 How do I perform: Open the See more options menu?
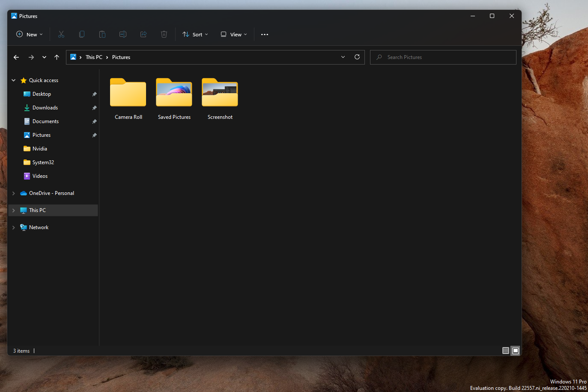point(265,34)
